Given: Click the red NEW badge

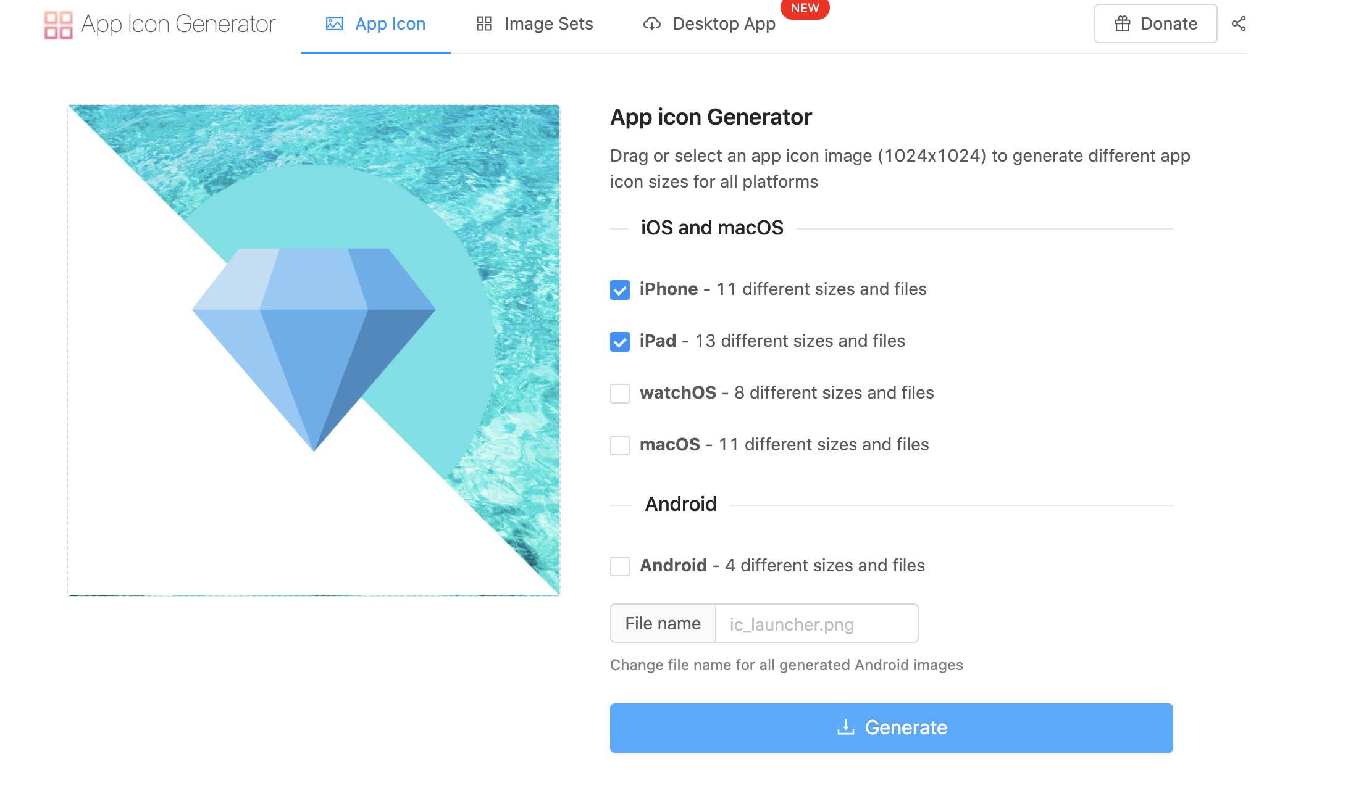Looking at the screenshot, I should coord(805,9).
